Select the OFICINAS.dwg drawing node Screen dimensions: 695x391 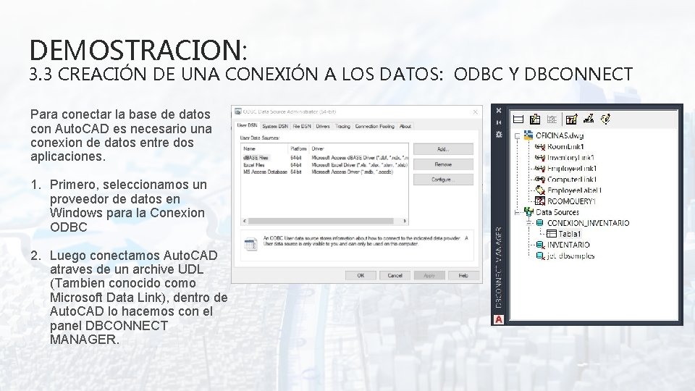[554, 135]
